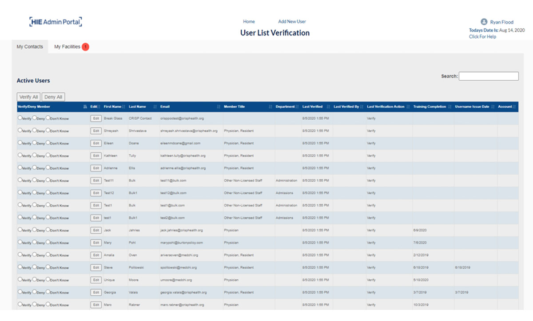The image size is (533, 321).
Task: Click the HIE Admin Portal logo
Action: tap(56, 22)
